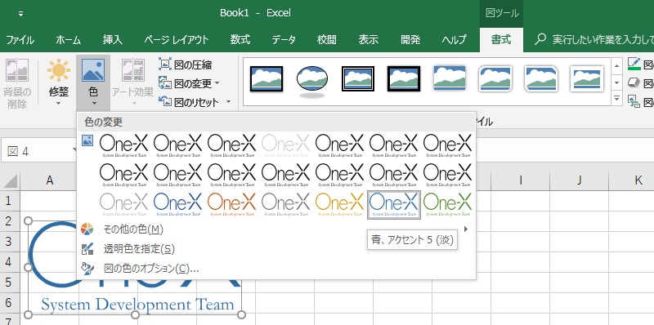The width and height of the screenshot is (654, 325).
Task: Click the Select All corner triangle
Action: pyautogui.click(x=10, y=180)
